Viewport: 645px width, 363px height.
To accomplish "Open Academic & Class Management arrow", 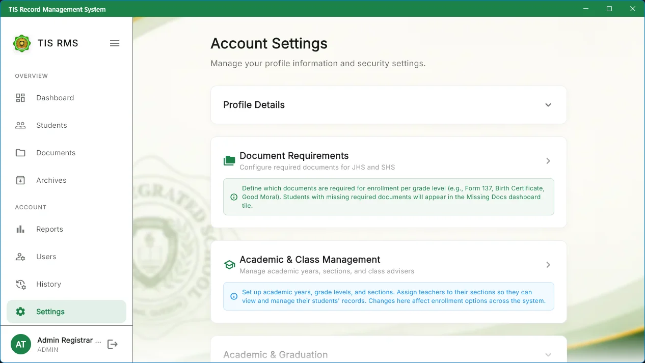I will (x=548, y=265).
